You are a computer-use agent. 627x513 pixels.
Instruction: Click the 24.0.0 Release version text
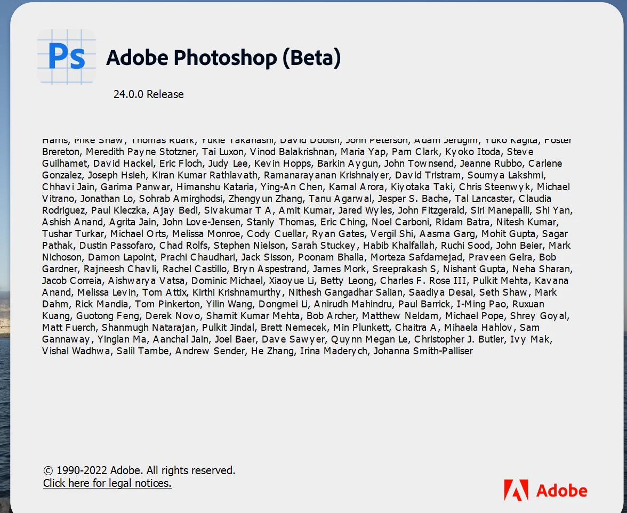149,94
